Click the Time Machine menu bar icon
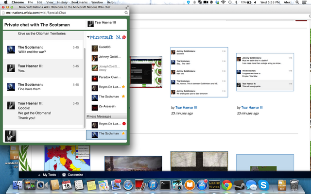 pos(230,2)
